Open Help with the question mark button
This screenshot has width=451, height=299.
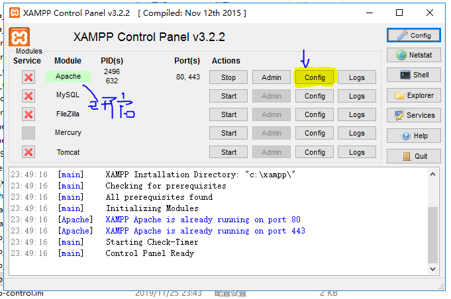[414, 136]
